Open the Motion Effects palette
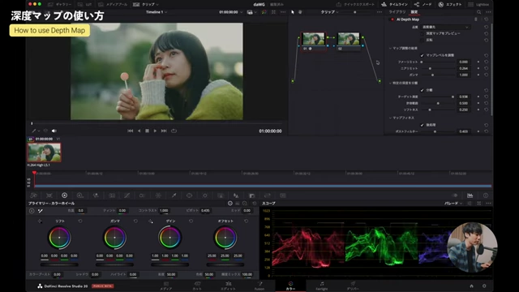Screen dimensions: 519x292 pyautogui.click(x=112, y=195)
